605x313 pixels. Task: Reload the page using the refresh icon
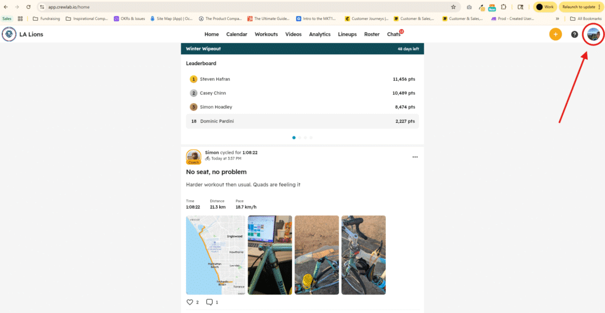[x=28, y=7]
